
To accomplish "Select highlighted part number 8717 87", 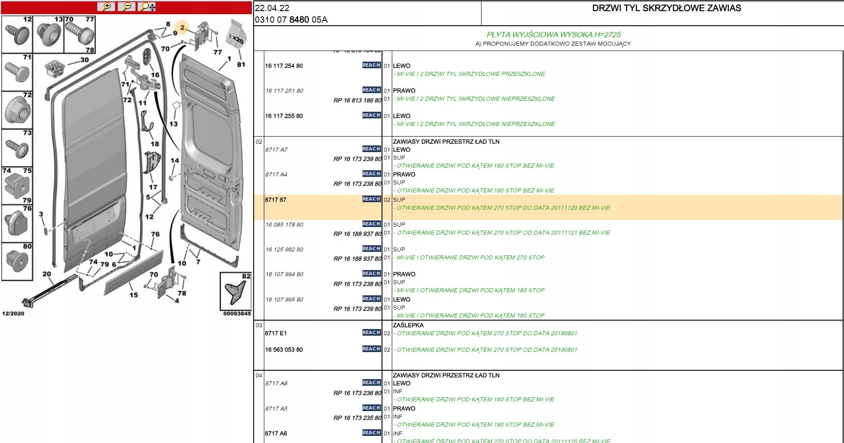I will point(275,200).
